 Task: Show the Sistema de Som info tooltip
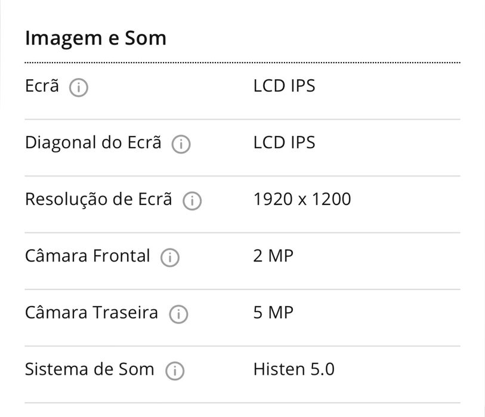click(174, 371)
